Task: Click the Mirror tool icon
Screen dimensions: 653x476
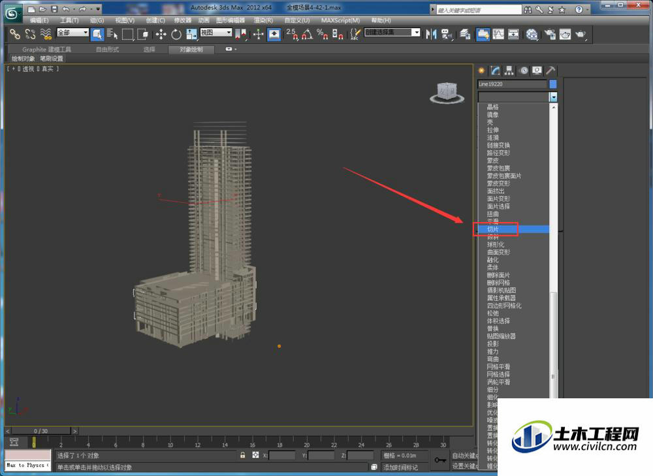Action: (431, 34)
